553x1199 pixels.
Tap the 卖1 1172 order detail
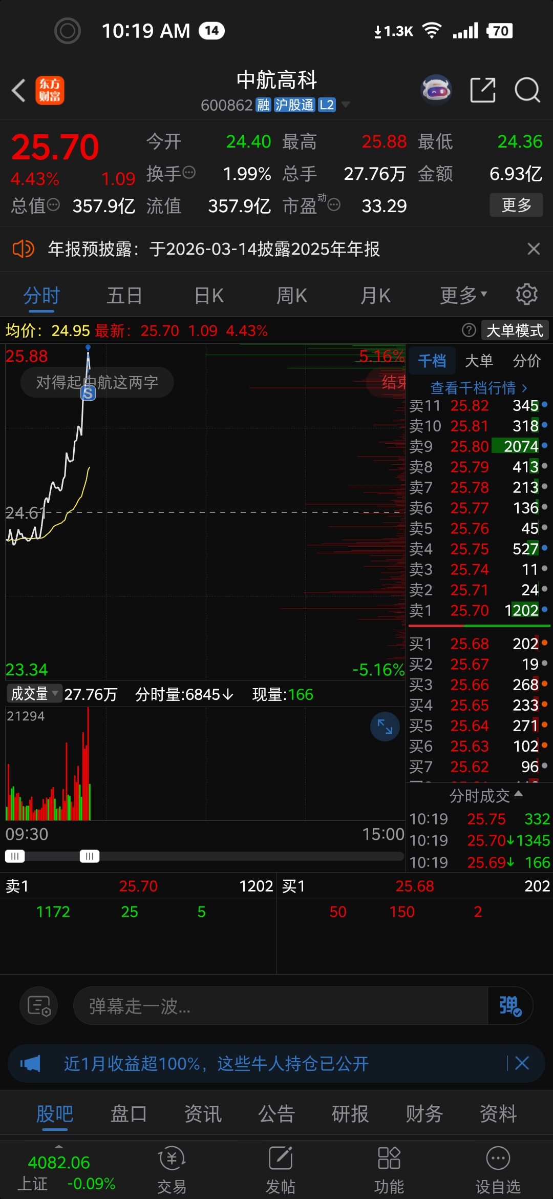coord(53,912)
